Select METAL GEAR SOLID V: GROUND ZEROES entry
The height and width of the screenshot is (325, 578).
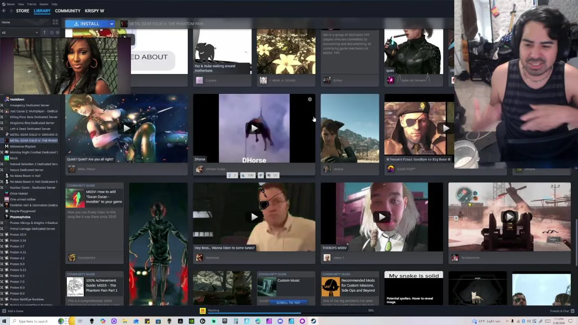33,135
